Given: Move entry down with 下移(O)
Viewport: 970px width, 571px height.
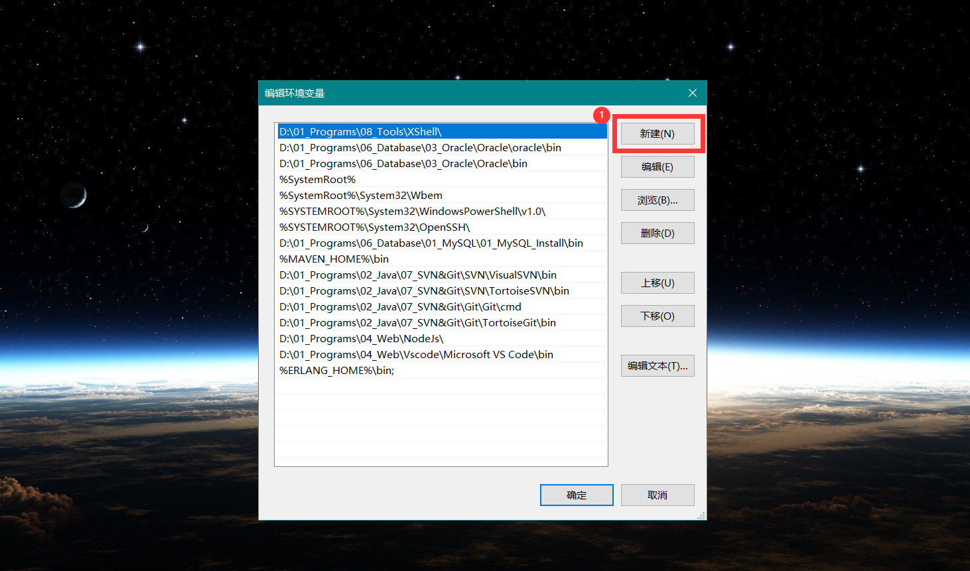Looking at the screenshot, I should [x=657, y=316].
